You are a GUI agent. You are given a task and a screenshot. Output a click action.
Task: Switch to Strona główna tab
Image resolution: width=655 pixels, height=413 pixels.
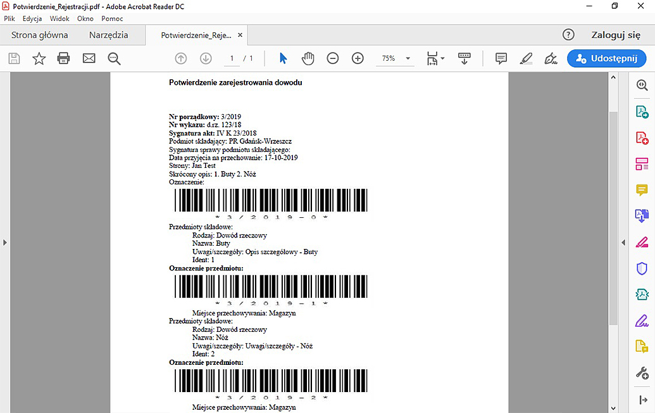[40, 35]
